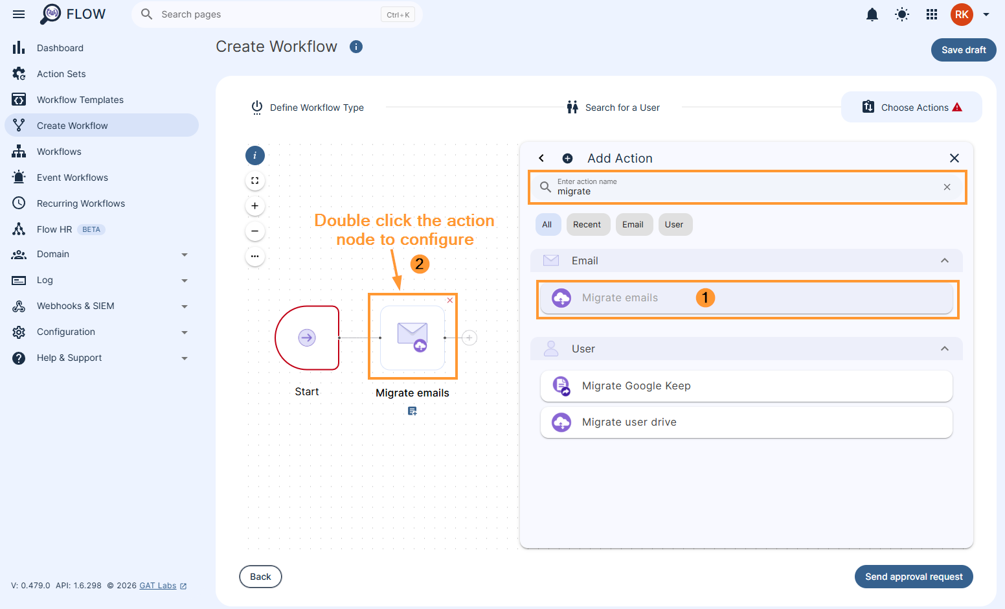Expand Webhooks & SIEM section
Screen dimensions: 1005x609
[x=102, y=306]
